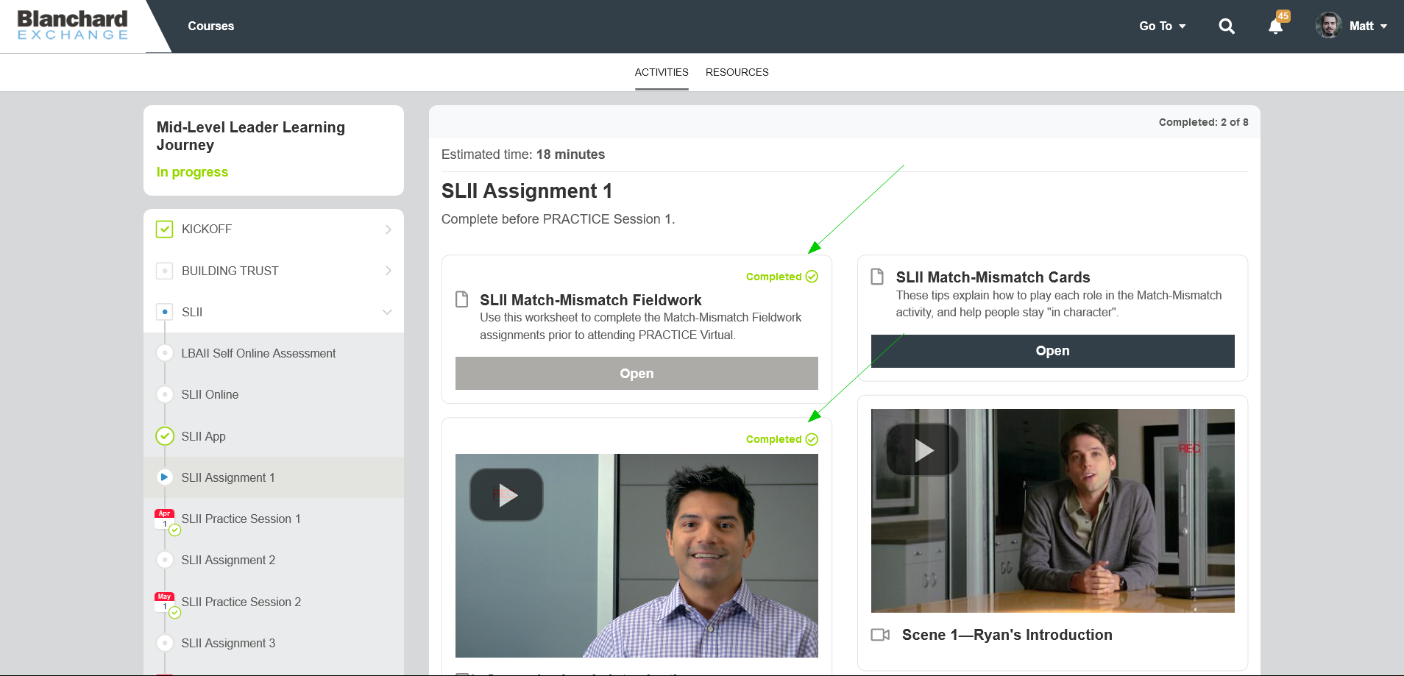
Task: Click the BUILDING TRUST section label
Action: [230, 271]
